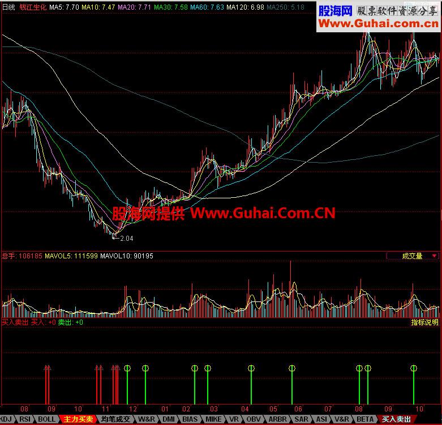This screenshot has height=425, width=442.
Task: Click the 买入: +0 indicator value
Action: tap(43, 322)
